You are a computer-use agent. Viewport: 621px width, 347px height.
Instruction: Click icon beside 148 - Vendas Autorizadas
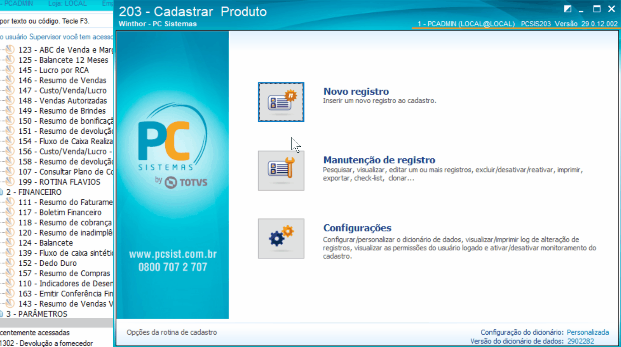10,101
